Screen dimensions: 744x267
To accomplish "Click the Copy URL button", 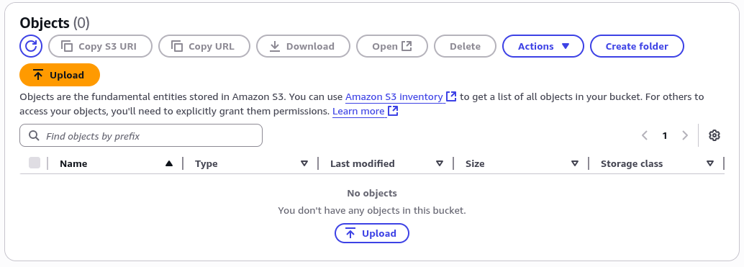I will point(204,46).
